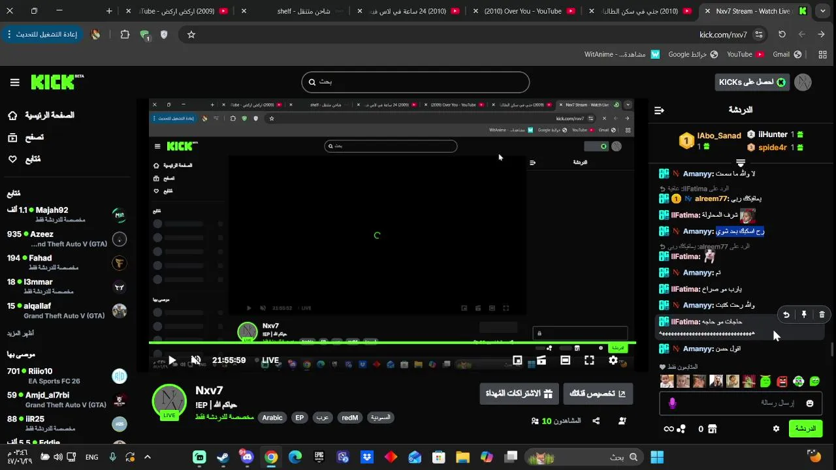This screenshot has height=470, width=836.
Task: Unmute the stream volume
Action: click(x=196, y=360)
